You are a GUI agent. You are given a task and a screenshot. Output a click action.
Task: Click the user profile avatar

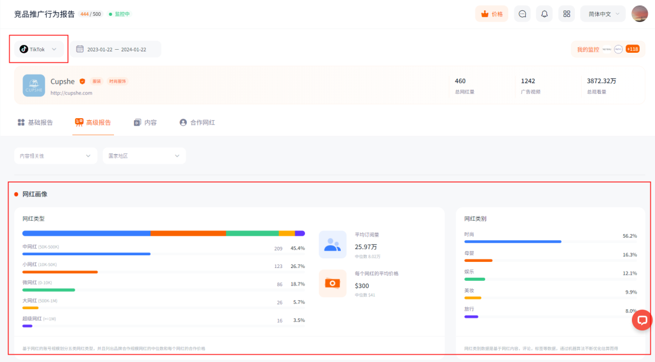pos(640,14)
